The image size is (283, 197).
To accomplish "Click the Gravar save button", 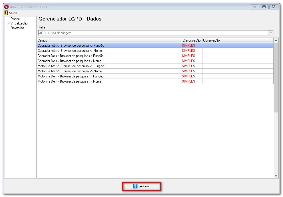I will (x=142, y=186).
